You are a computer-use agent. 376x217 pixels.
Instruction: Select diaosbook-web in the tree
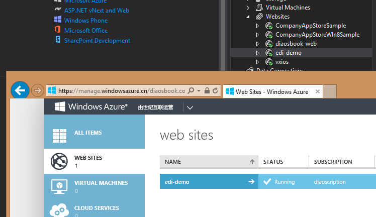pyautogui.click(x=296, y=44)
